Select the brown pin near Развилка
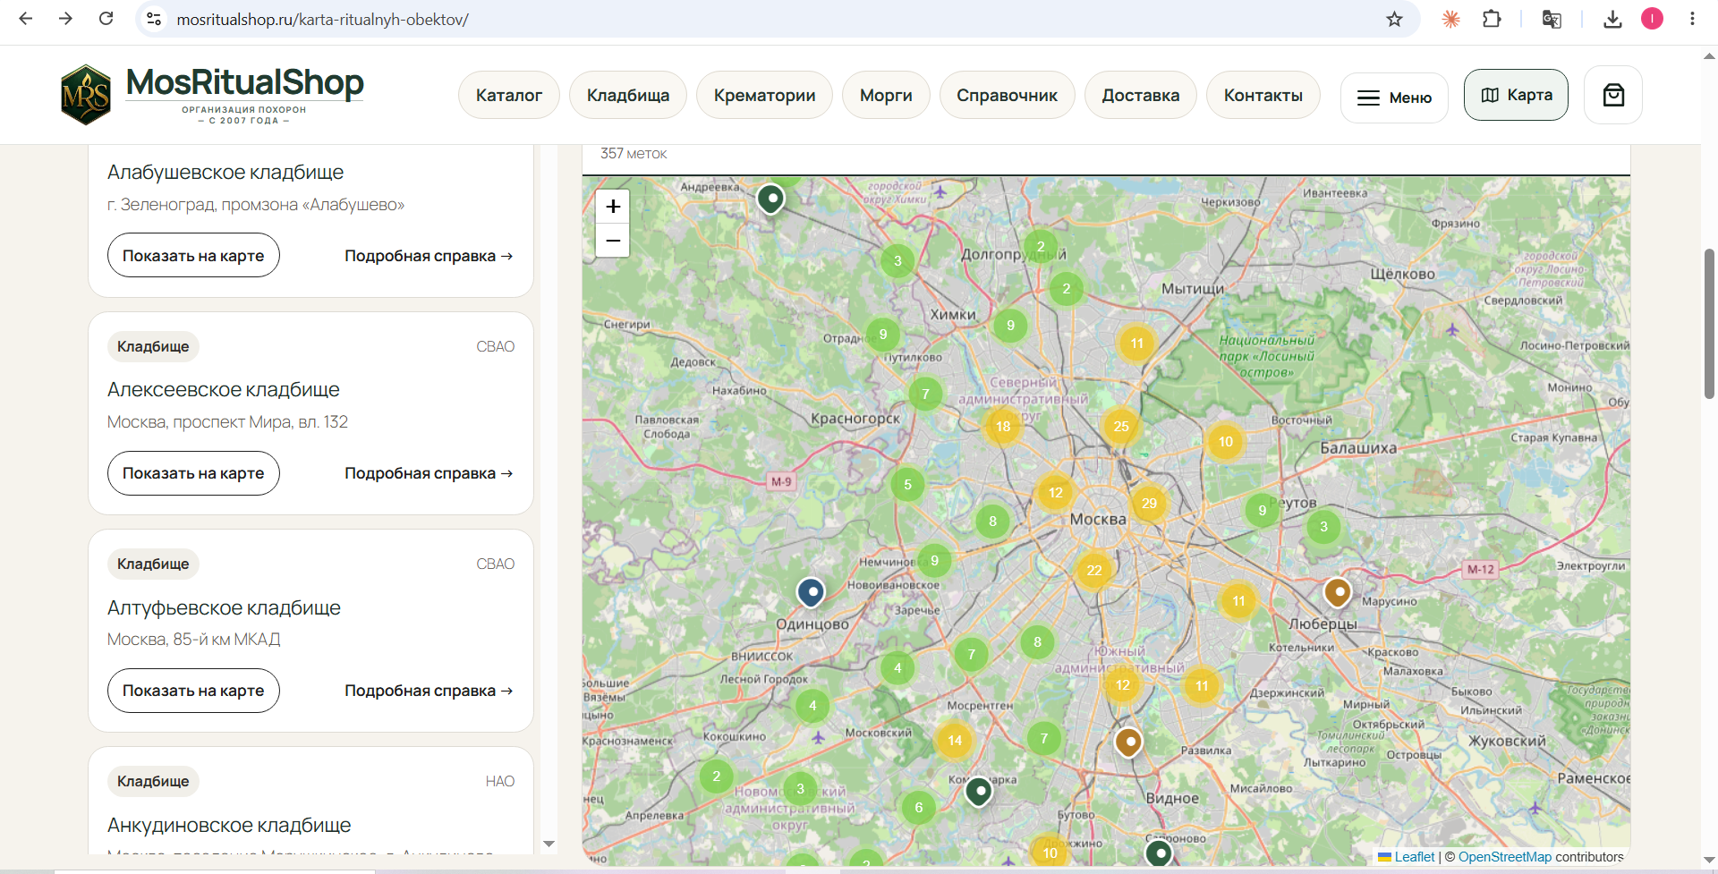The image size is (1718, 874). pos(1128,742)
